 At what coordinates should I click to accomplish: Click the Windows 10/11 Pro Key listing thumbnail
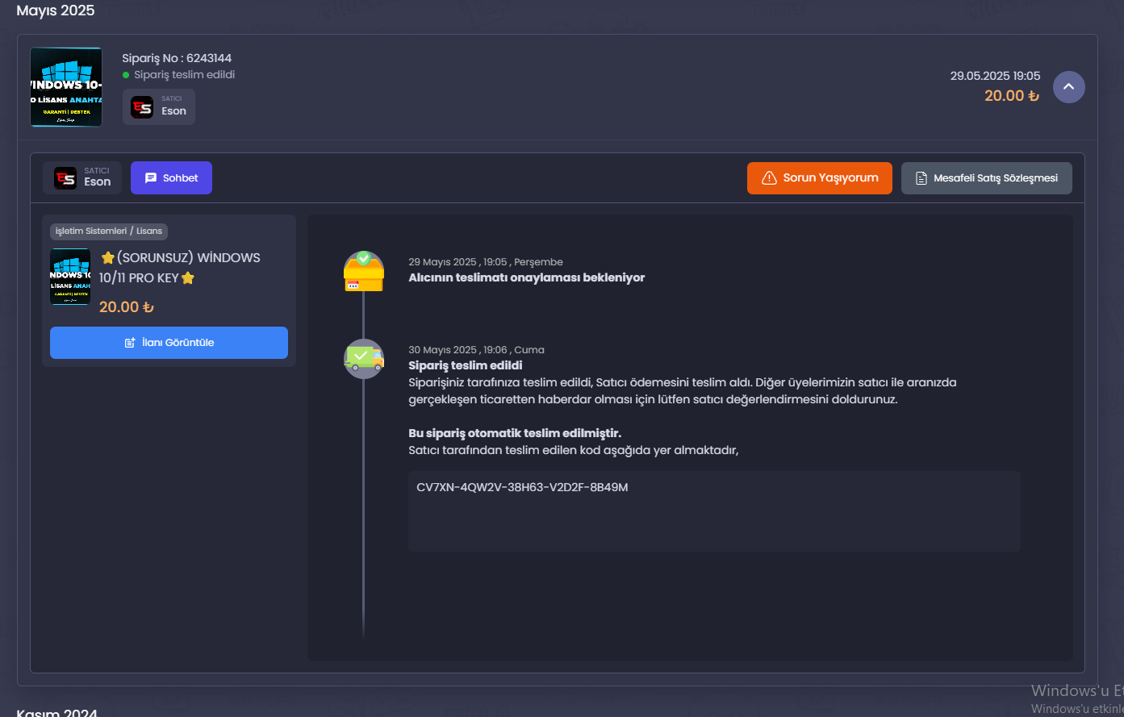click(x=70, y=277)
